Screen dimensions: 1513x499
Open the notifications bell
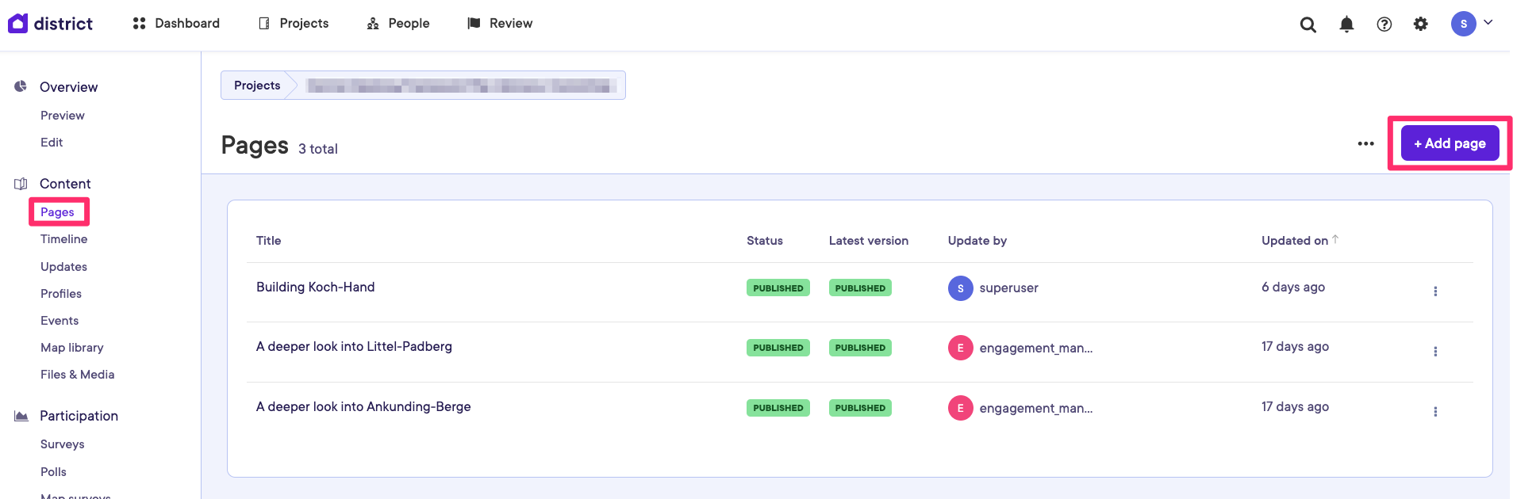pyautogui.click(x=1346, y=25)
